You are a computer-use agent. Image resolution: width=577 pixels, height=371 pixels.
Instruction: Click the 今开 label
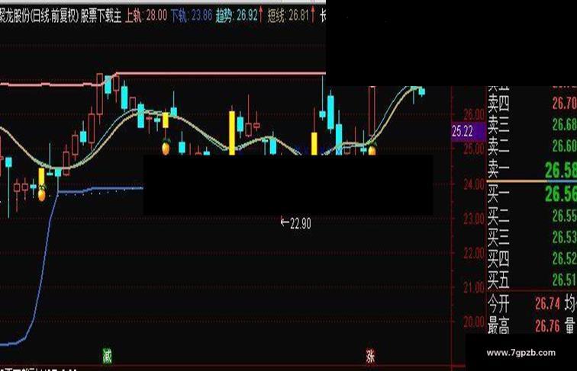pyautogui.click(x=498, y=304)
